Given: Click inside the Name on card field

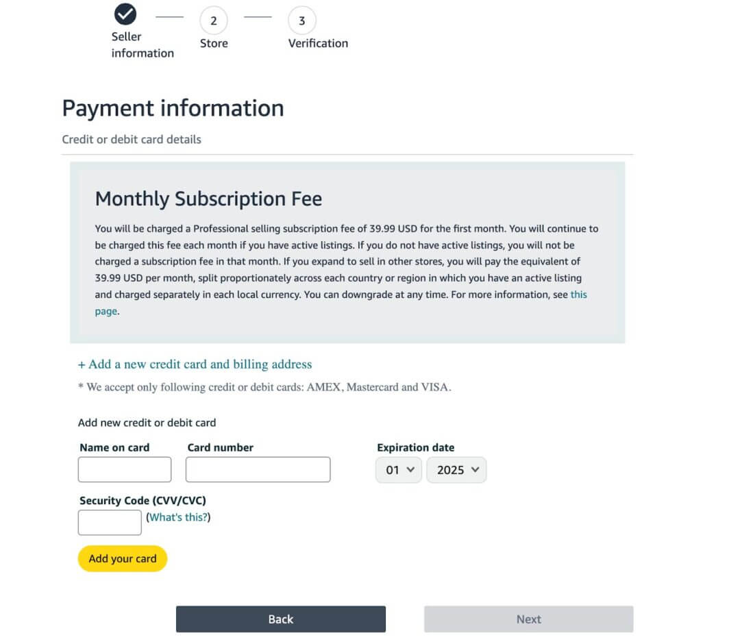Looking at the screenshot, I should [125, 469].
